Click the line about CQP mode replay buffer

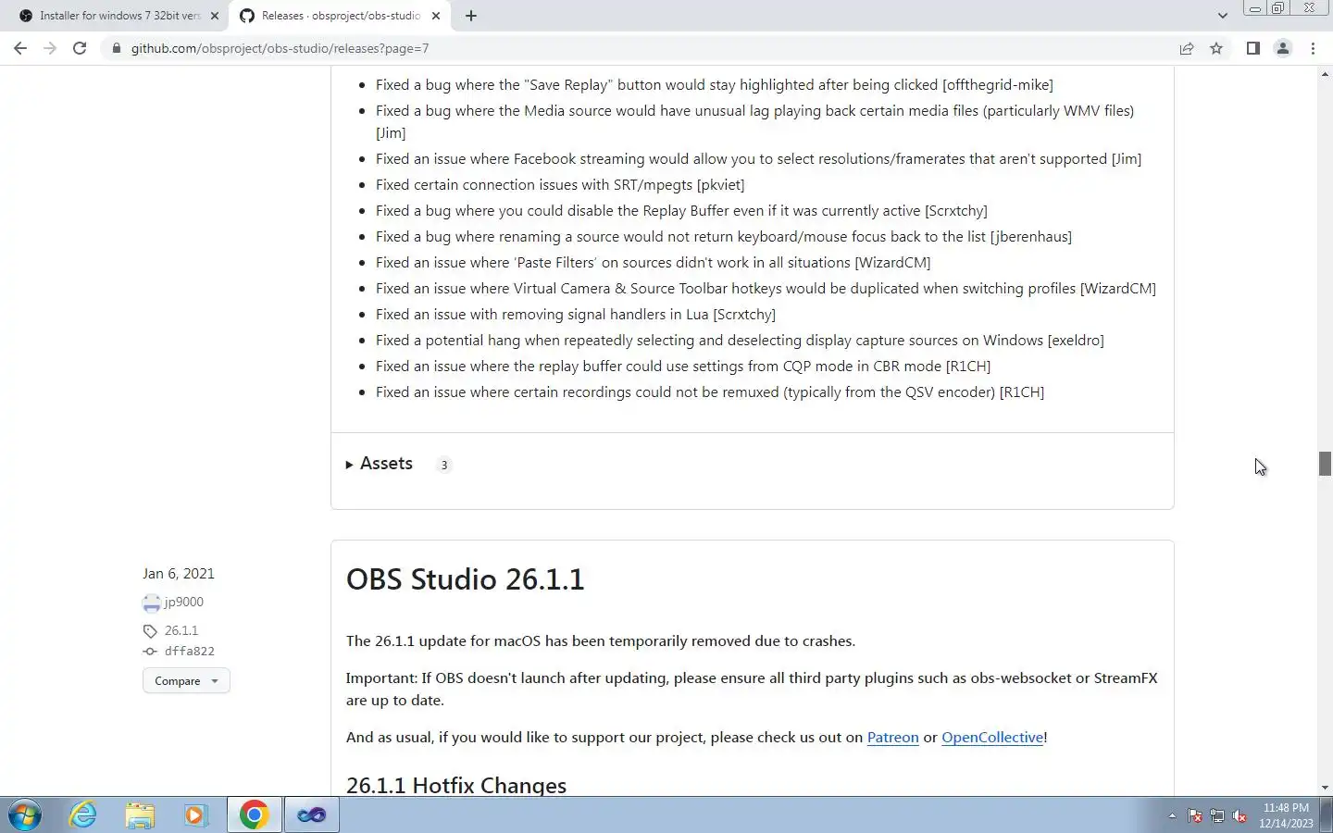[683, 366]
